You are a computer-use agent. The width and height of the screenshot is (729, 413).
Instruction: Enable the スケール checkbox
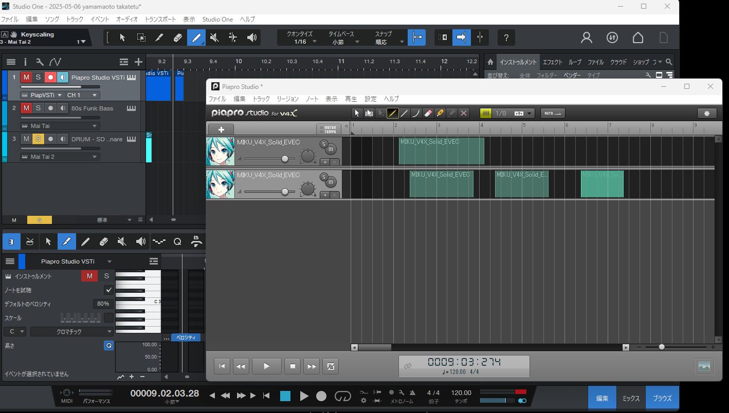click(108, 318)
